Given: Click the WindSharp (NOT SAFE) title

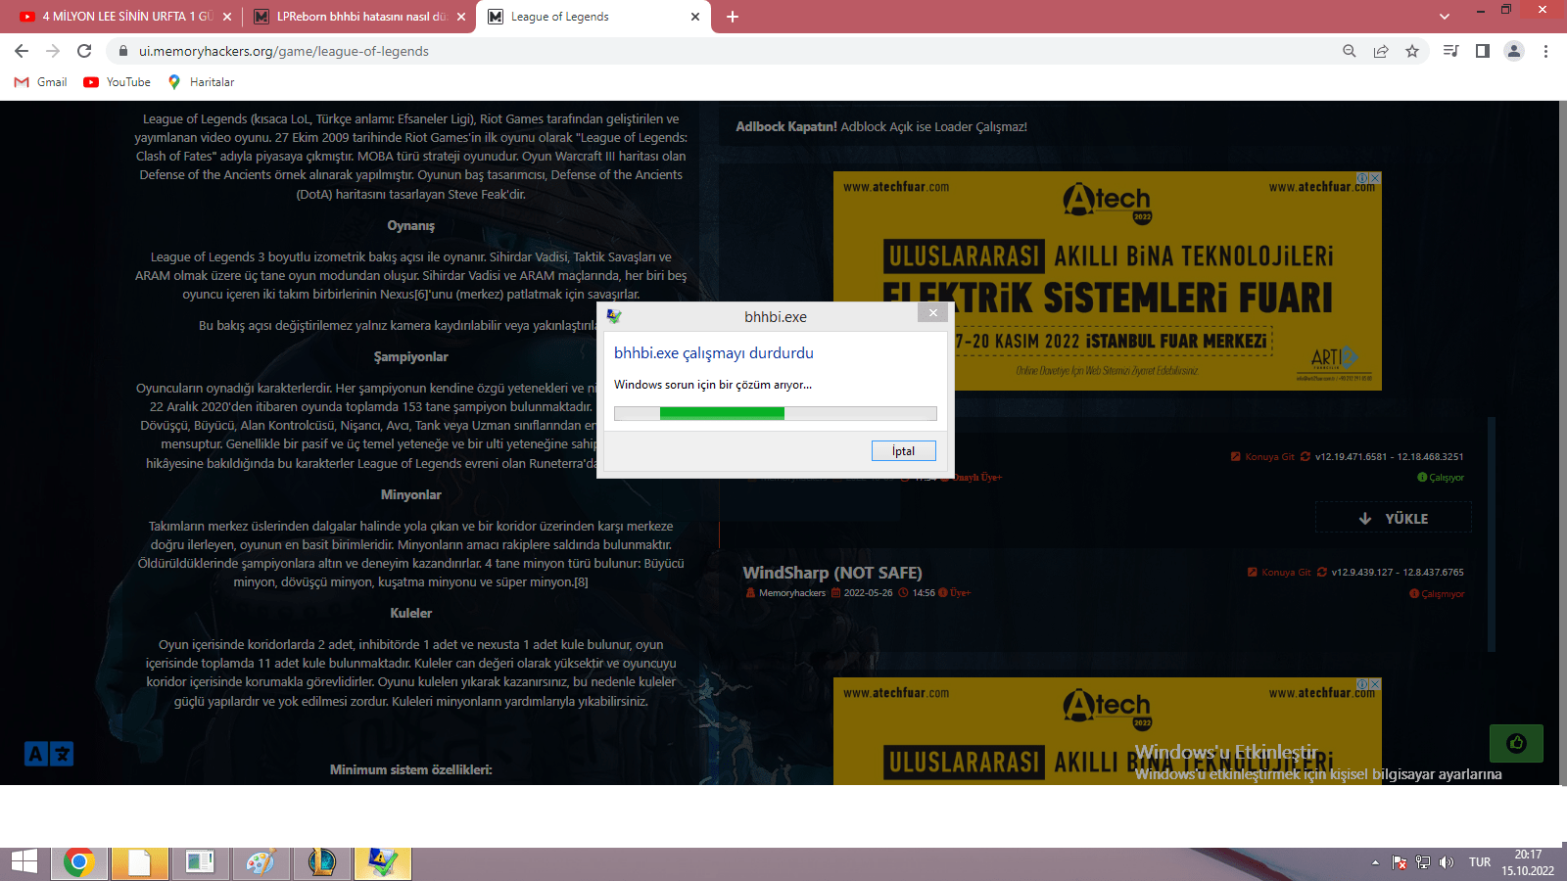Looking at the screenshot, I should (x=832, y=573).
